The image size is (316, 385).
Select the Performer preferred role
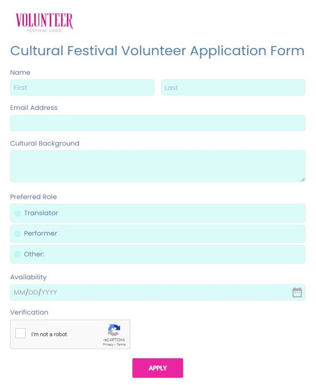(17, 234)
